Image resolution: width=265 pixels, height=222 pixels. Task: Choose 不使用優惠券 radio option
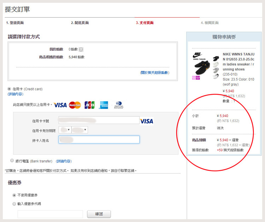[x=14, y=195]
